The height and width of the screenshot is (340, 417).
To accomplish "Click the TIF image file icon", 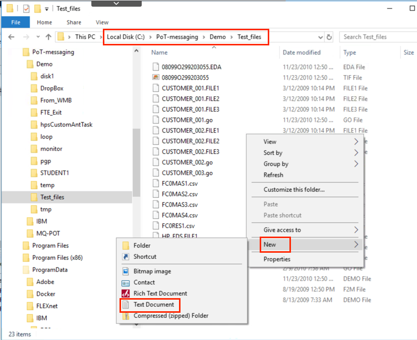I will (156, 77).
